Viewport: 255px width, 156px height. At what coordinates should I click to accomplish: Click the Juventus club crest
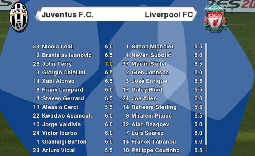click(19, 17)
